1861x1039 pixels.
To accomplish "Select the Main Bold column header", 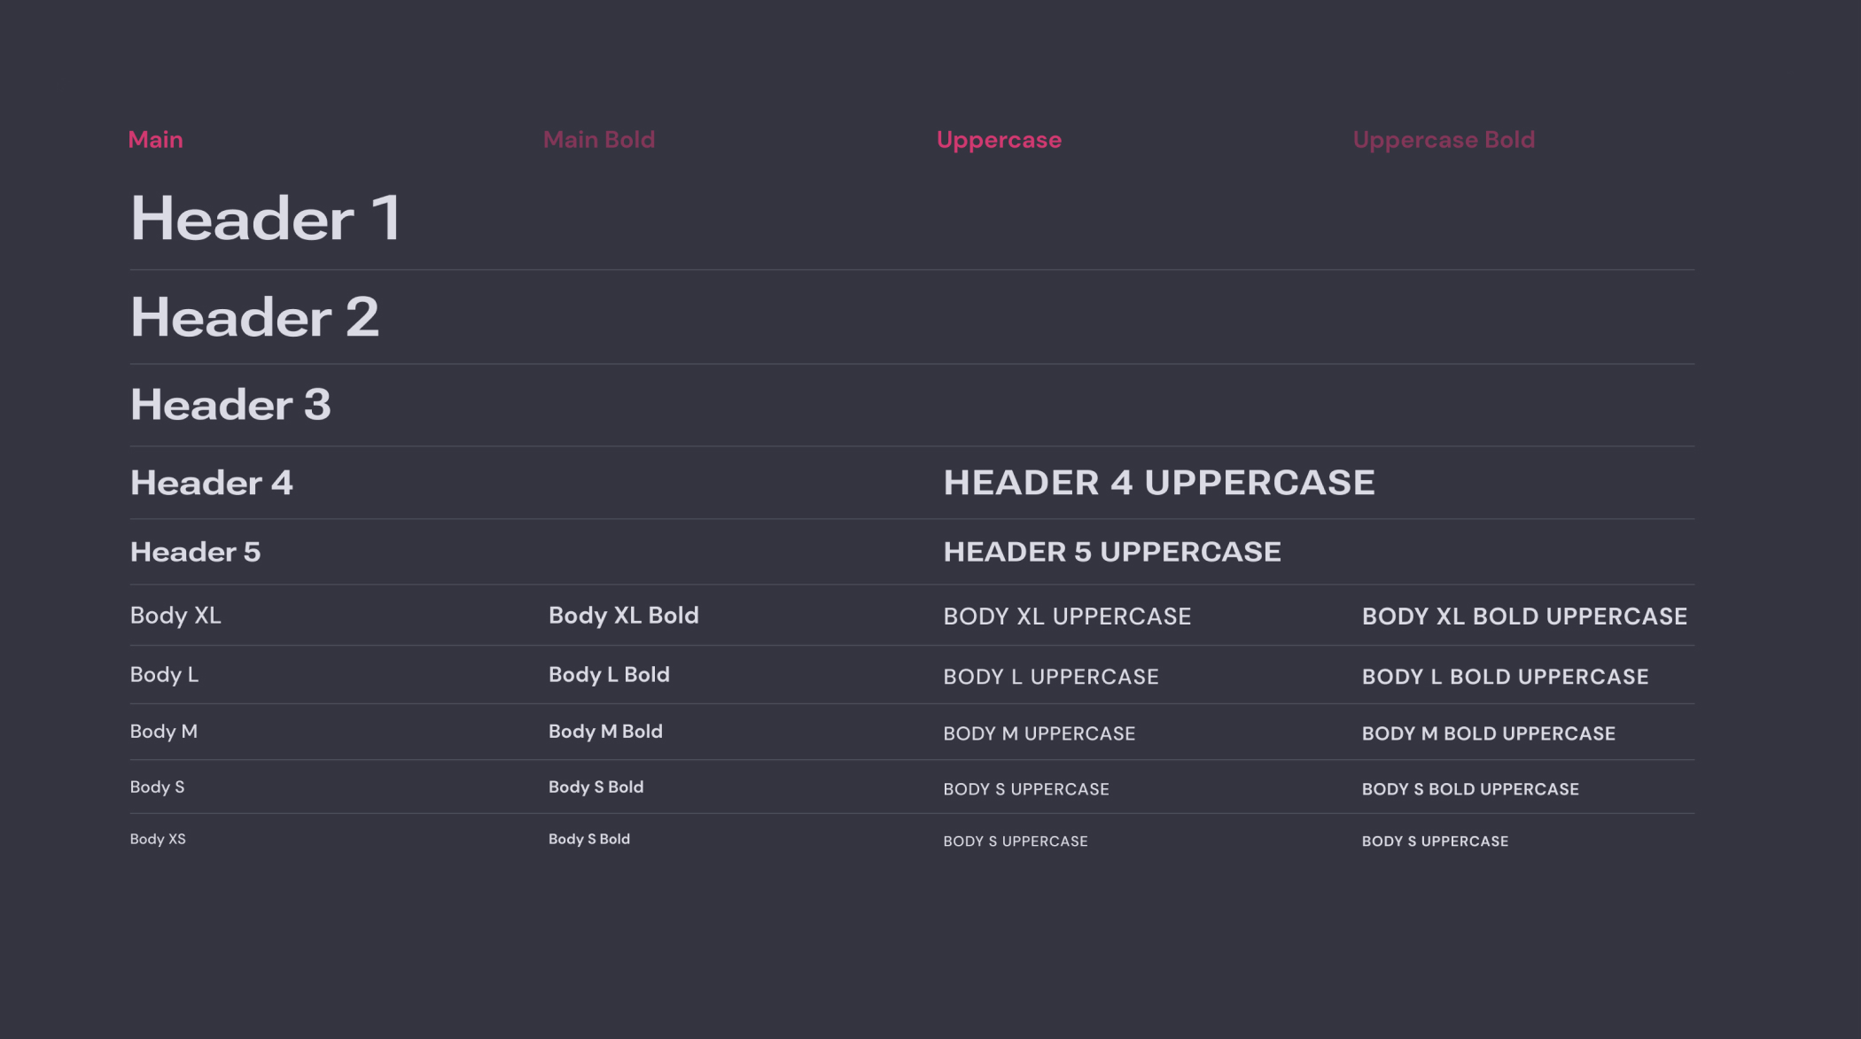I will [598, 139].
